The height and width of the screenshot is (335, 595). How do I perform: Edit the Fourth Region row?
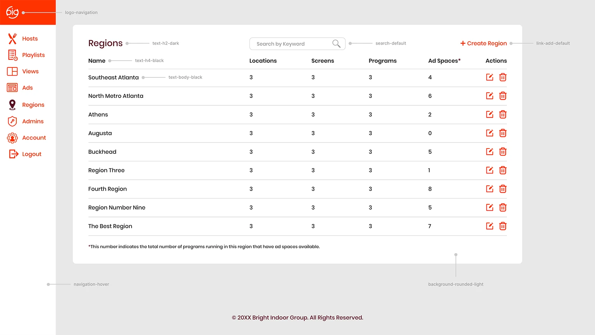click(x=490, y=189)
